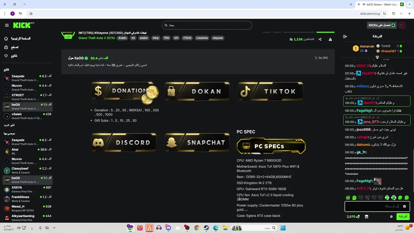Open X5SYA channel in recommended list

coord(27,189)
